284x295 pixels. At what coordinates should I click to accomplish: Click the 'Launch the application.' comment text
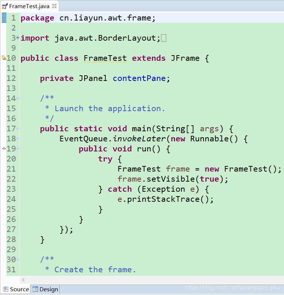coord(110,109)
